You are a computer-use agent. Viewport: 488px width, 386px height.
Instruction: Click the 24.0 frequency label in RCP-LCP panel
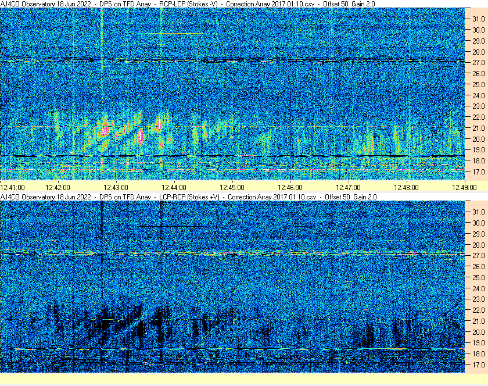(479, 95)
